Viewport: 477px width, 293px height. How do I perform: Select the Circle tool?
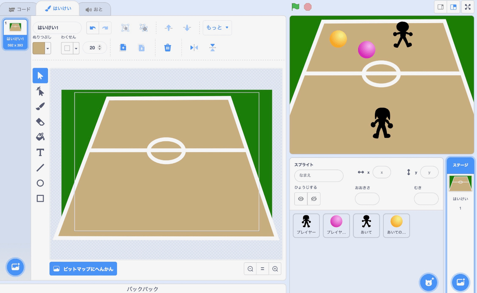(40, 183)
